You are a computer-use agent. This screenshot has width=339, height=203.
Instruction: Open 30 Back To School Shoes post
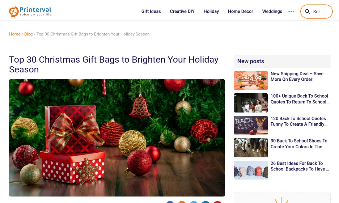pos(299,144)
